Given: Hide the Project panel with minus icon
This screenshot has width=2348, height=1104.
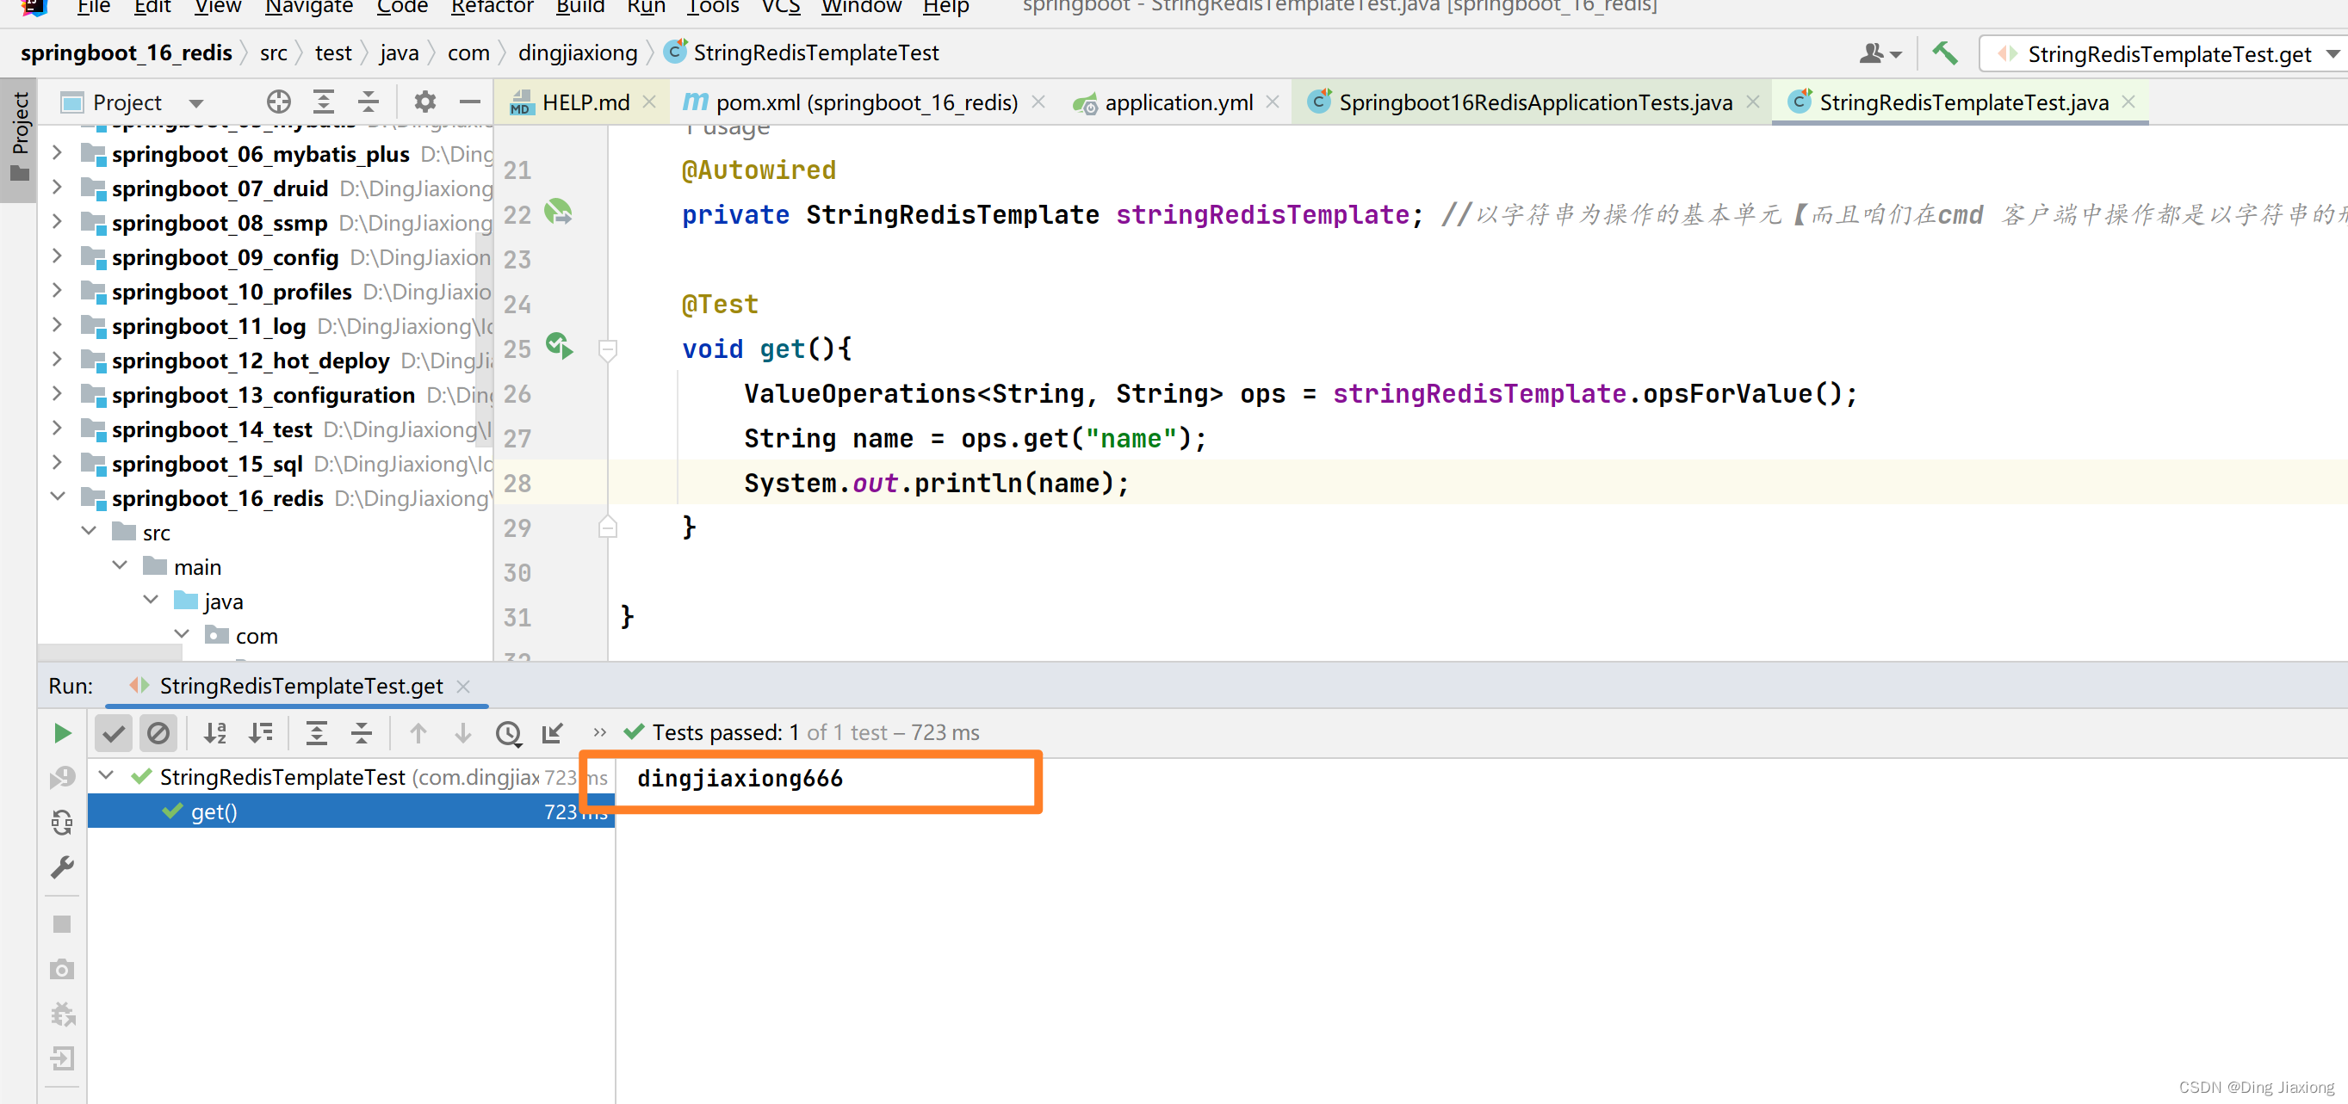Looking at the screenshot, I should point(469,102).
